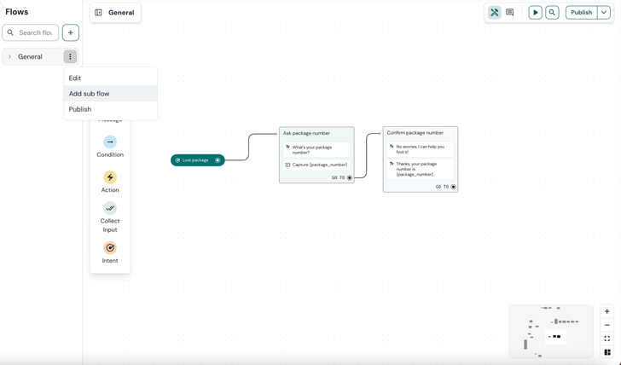The height and width of the screenshot is (365, 621).
Task: Select the Action lightning icon
Action: pyautogui.click(x=110, y=177)
